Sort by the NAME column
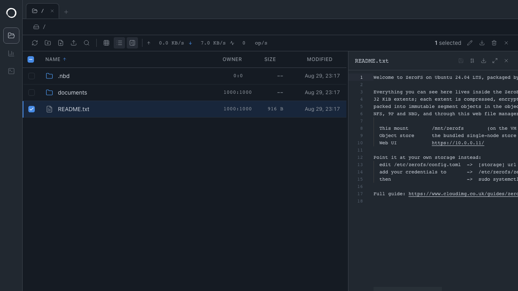The height and width of the screenshot is (291, 518). 55,59
